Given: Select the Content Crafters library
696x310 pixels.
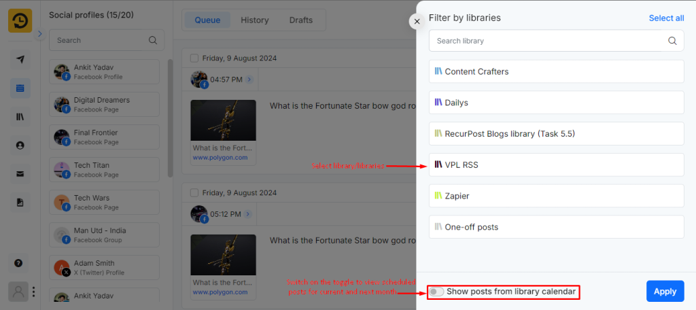Looking at the screenshot, I should pos(556,71).
